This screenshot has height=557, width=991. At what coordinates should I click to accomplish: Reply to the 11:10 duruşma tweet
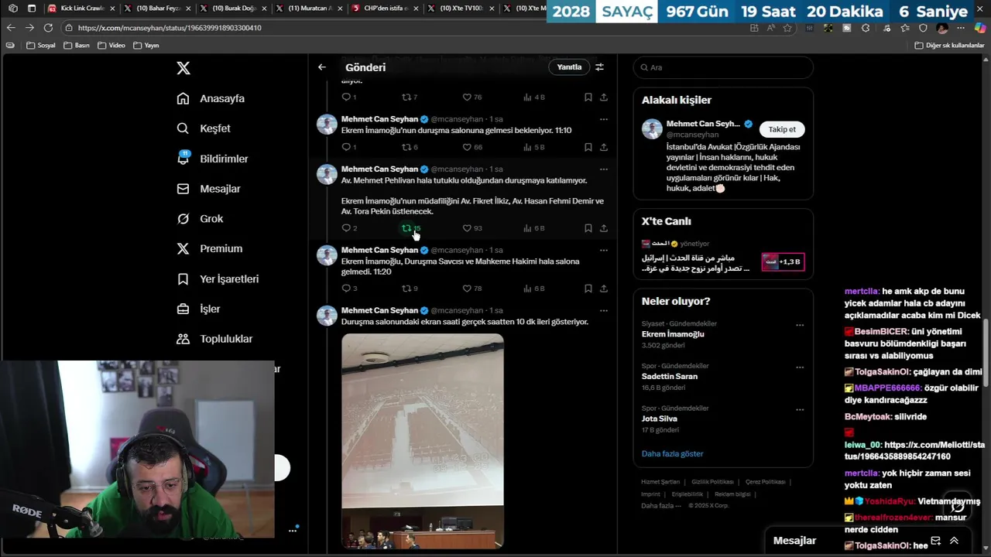pyautogui.click(x=348, y=147)
